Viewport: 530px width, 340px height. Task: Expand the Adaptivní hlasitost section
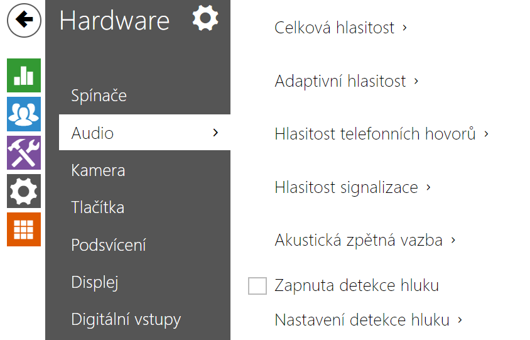pos(347,81)
